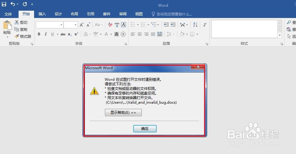This screenshot has width=296, height=154.
Task: Click the Character Border icon
Action: click(124, 25)
